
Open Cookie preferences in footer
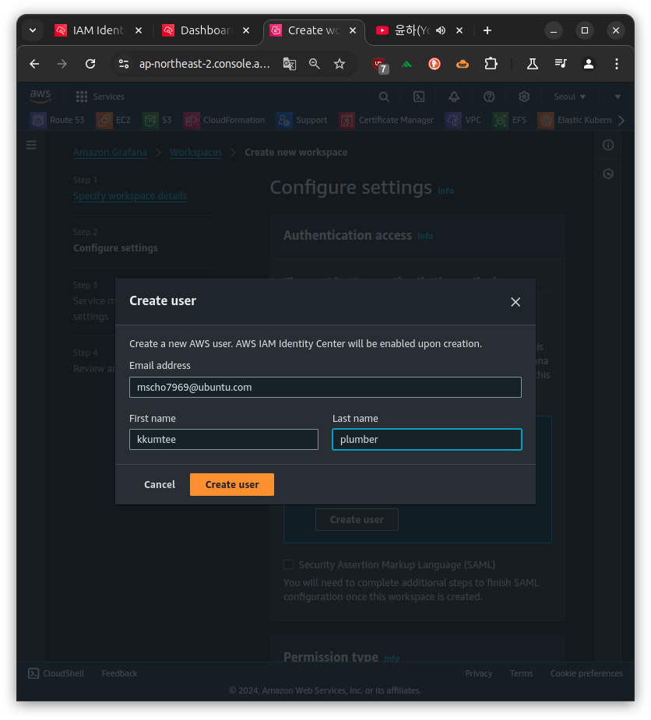click(586, 673)
